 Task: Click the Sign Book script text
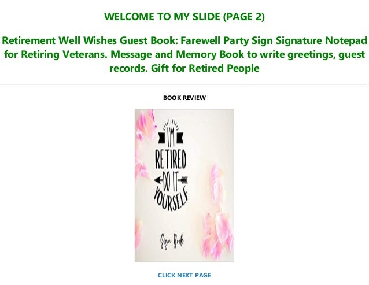click(x=172, y=241)
